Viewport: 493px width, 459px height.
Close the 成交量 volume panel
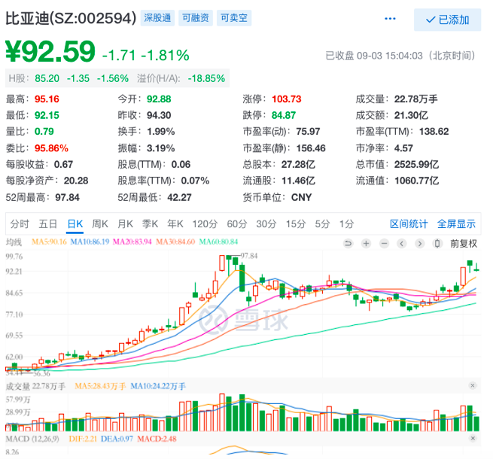pyautogui.click(x=472, y=385)
